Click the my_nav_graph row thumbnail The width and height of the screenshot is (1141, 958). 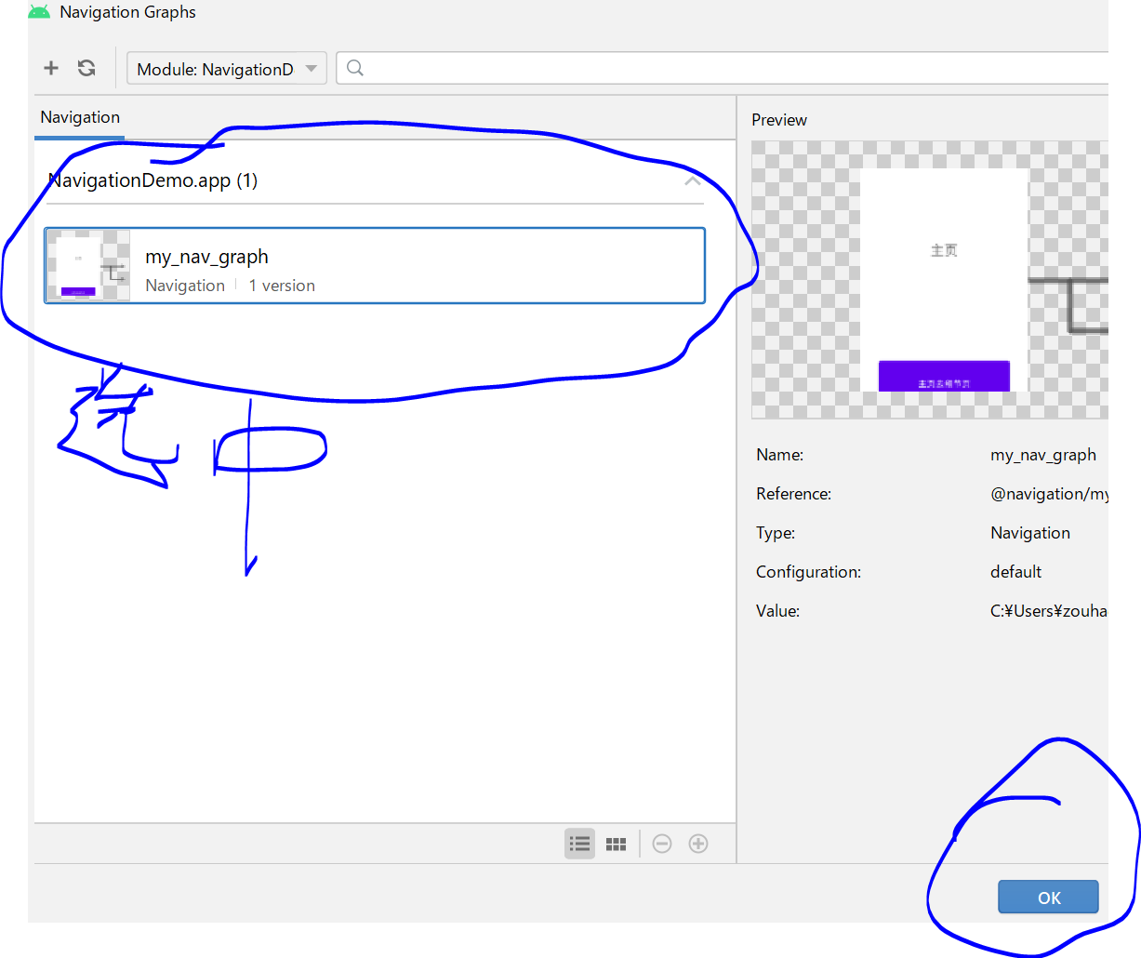(88, 266)
